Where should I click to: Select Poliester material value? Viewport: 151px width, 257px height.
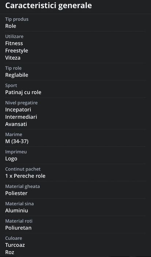(x=16, y=193)
